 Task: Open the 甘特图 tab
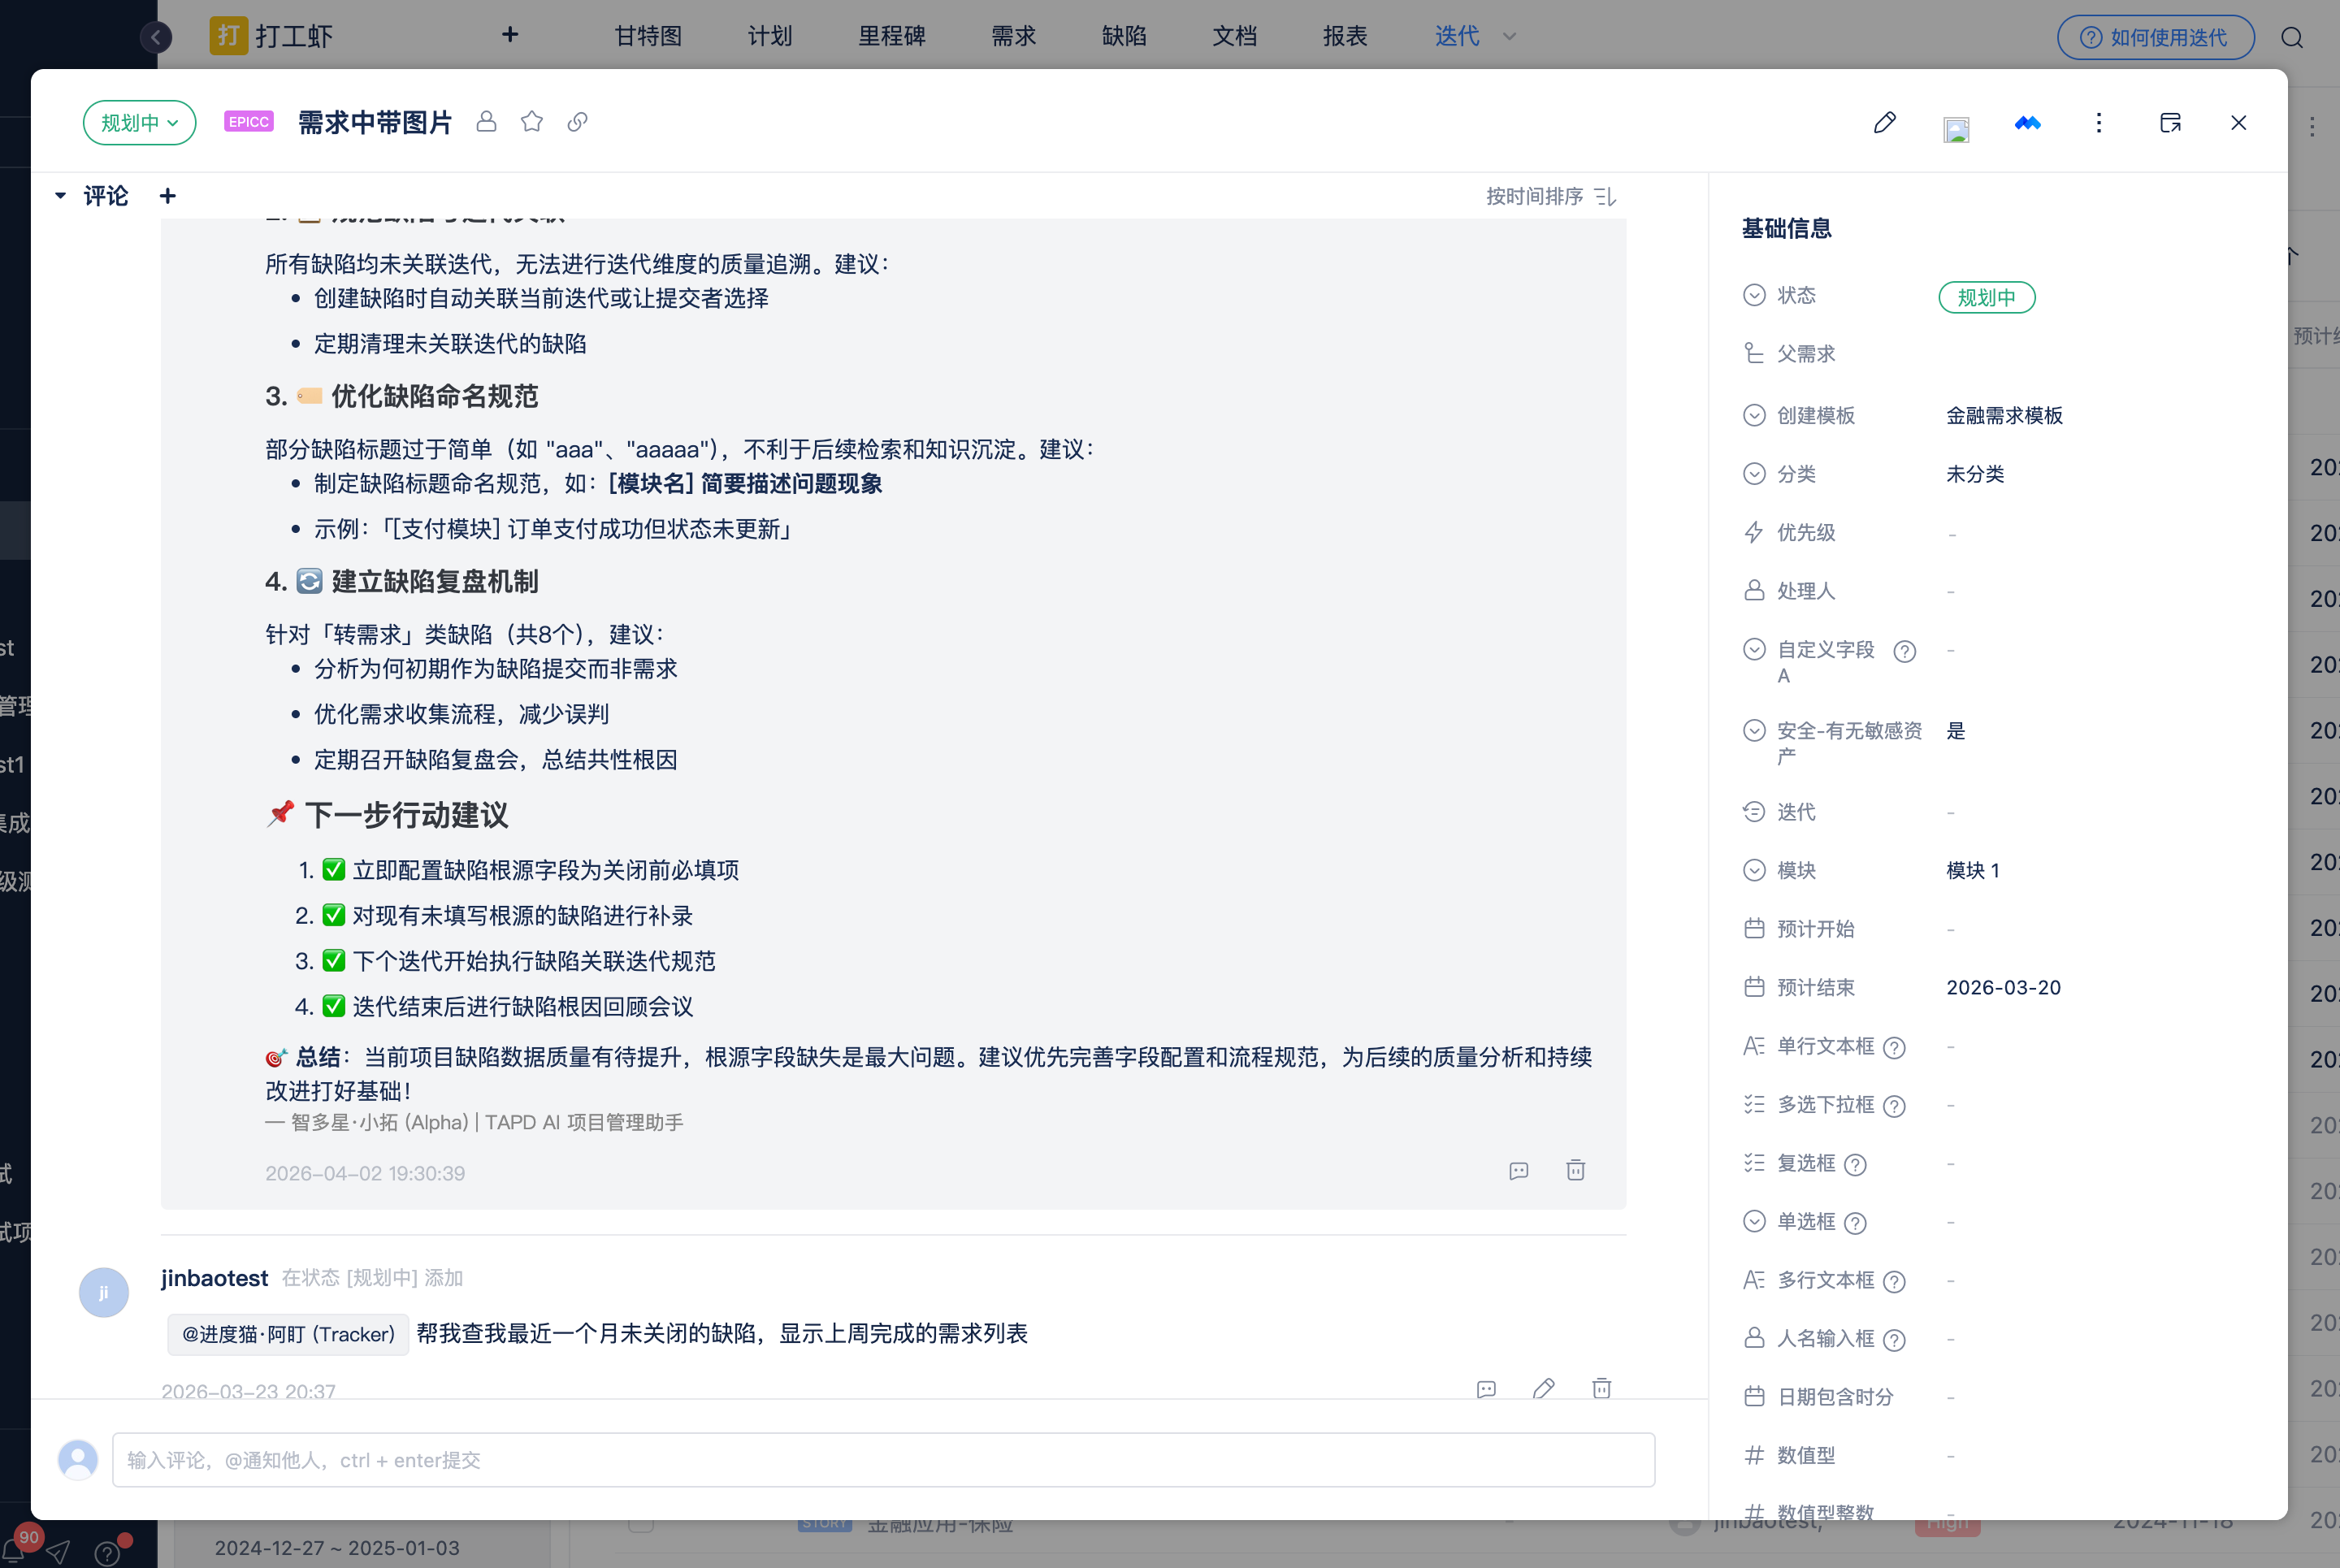pyautogui.click(x=647, y=37)
